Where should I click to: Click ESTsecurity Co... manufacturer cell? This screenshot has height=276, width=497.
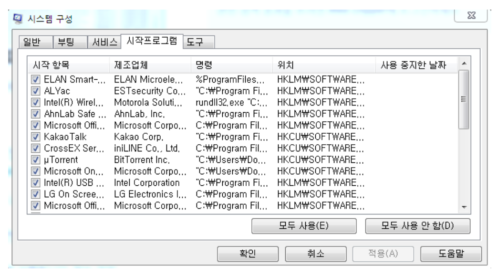tap(150, 91)
